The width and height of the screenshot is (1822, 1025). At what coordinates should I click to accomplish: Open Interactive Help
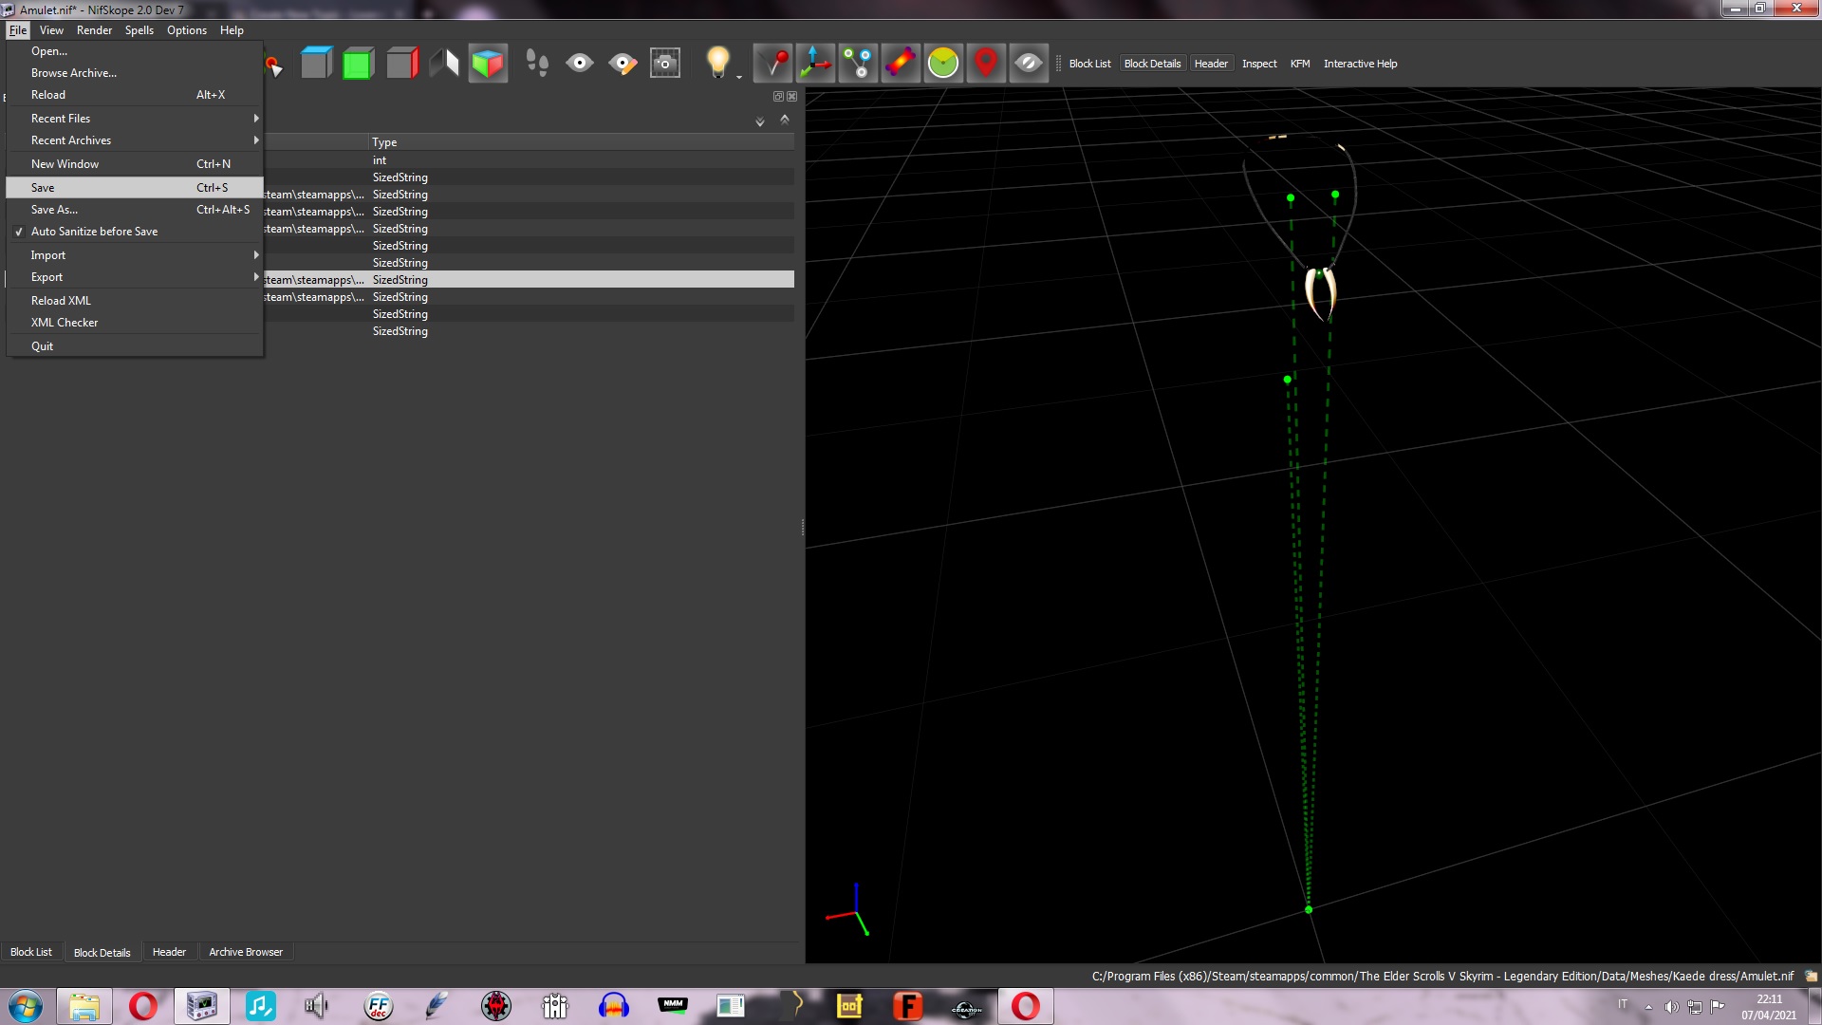1360,64
